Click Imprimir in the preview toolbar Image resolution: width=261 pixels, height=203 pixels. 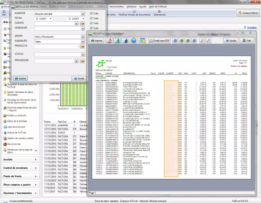[97, 41]
